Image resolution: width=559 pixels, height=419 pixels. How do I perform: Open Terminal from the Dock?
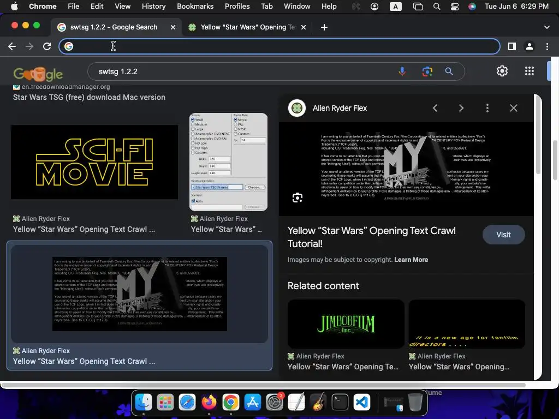pos(340,403)
